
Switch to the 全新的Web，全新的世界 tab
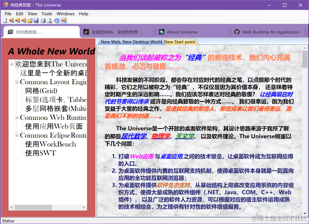(118, 32)
